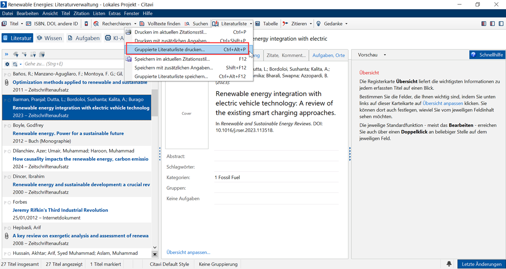Open the Zitieren dropdown arrow
This screenshot has width=506, height=269.
tap(311, 24)
